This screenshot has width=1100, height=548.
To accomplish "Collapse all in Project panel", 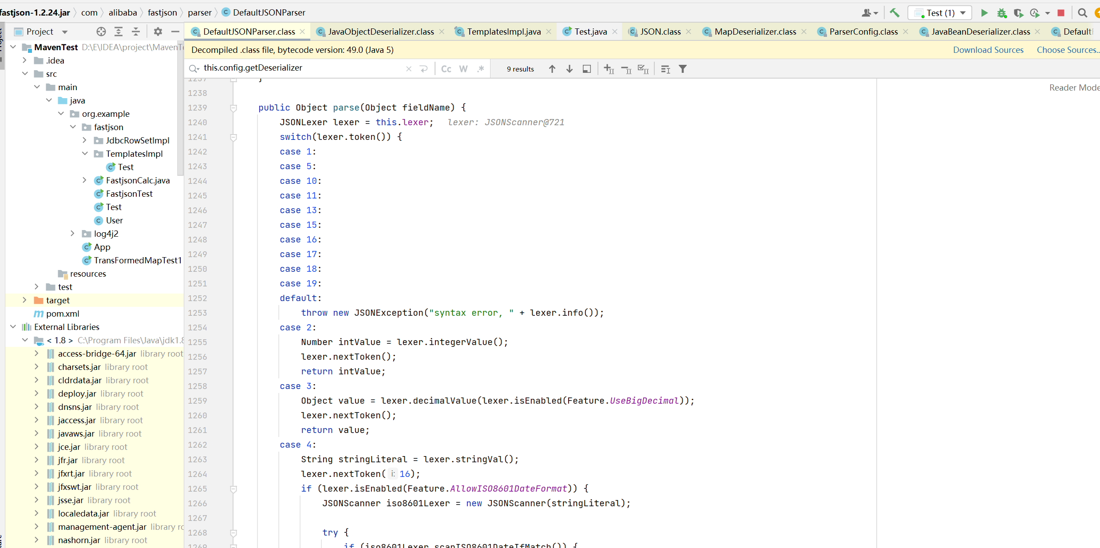I will click(136, 32).
